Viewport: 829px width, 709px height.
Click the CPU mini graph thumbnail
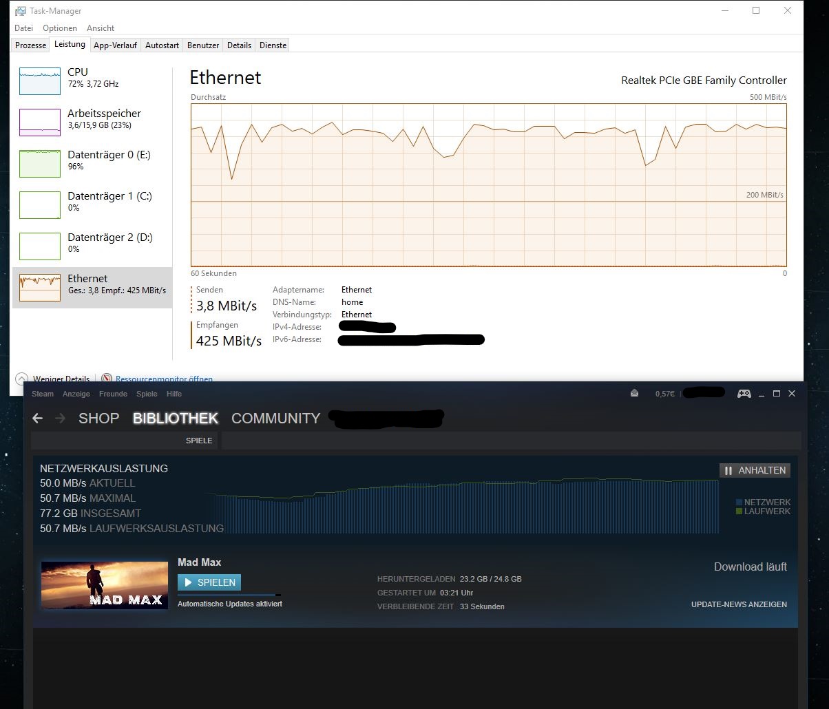pos(40,81)
